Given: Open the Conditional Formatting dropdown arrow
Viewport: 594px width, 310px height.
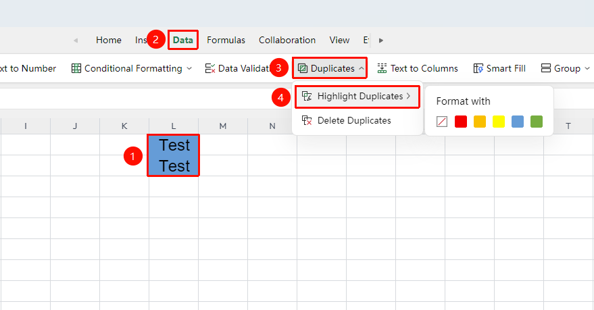Looking at the screenshot, I should click(x=189, y=68).
